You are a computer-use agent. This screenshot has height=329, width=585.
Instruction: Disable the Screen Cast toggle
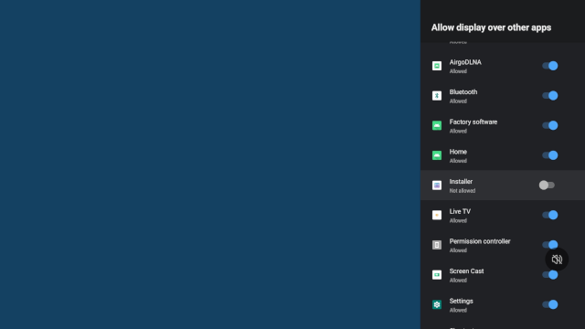point(550,274)
